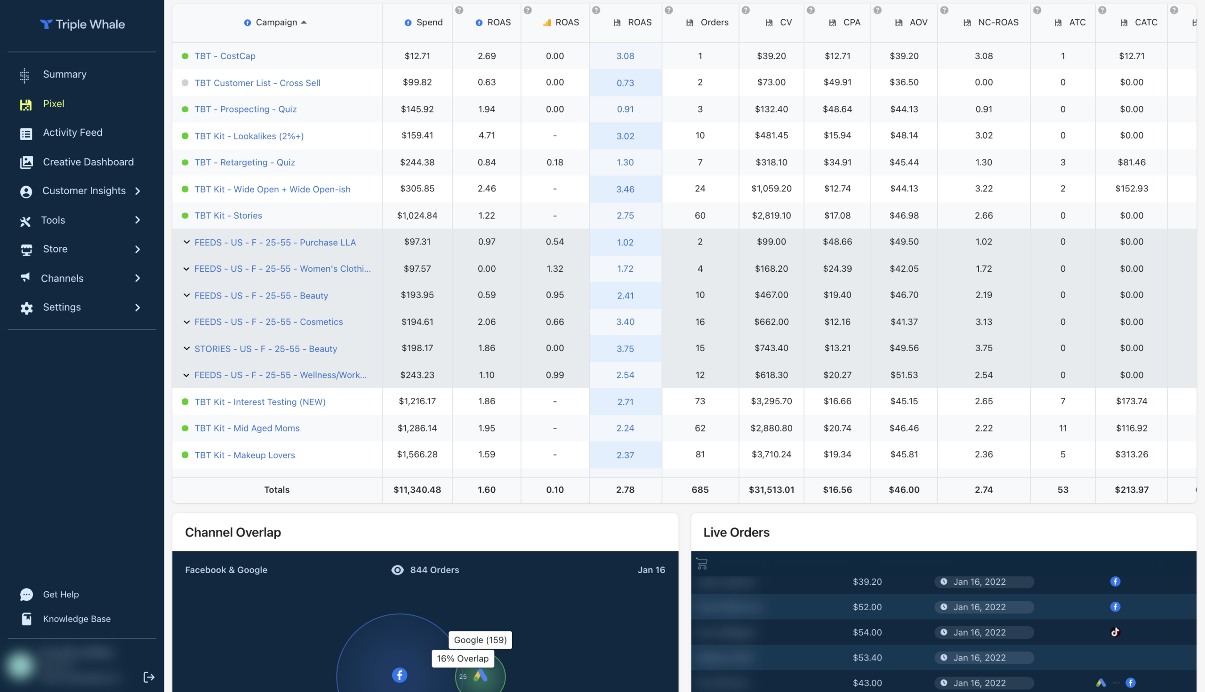
Task: Expand the Channels sidebar menu
Action: coord(62,278)
